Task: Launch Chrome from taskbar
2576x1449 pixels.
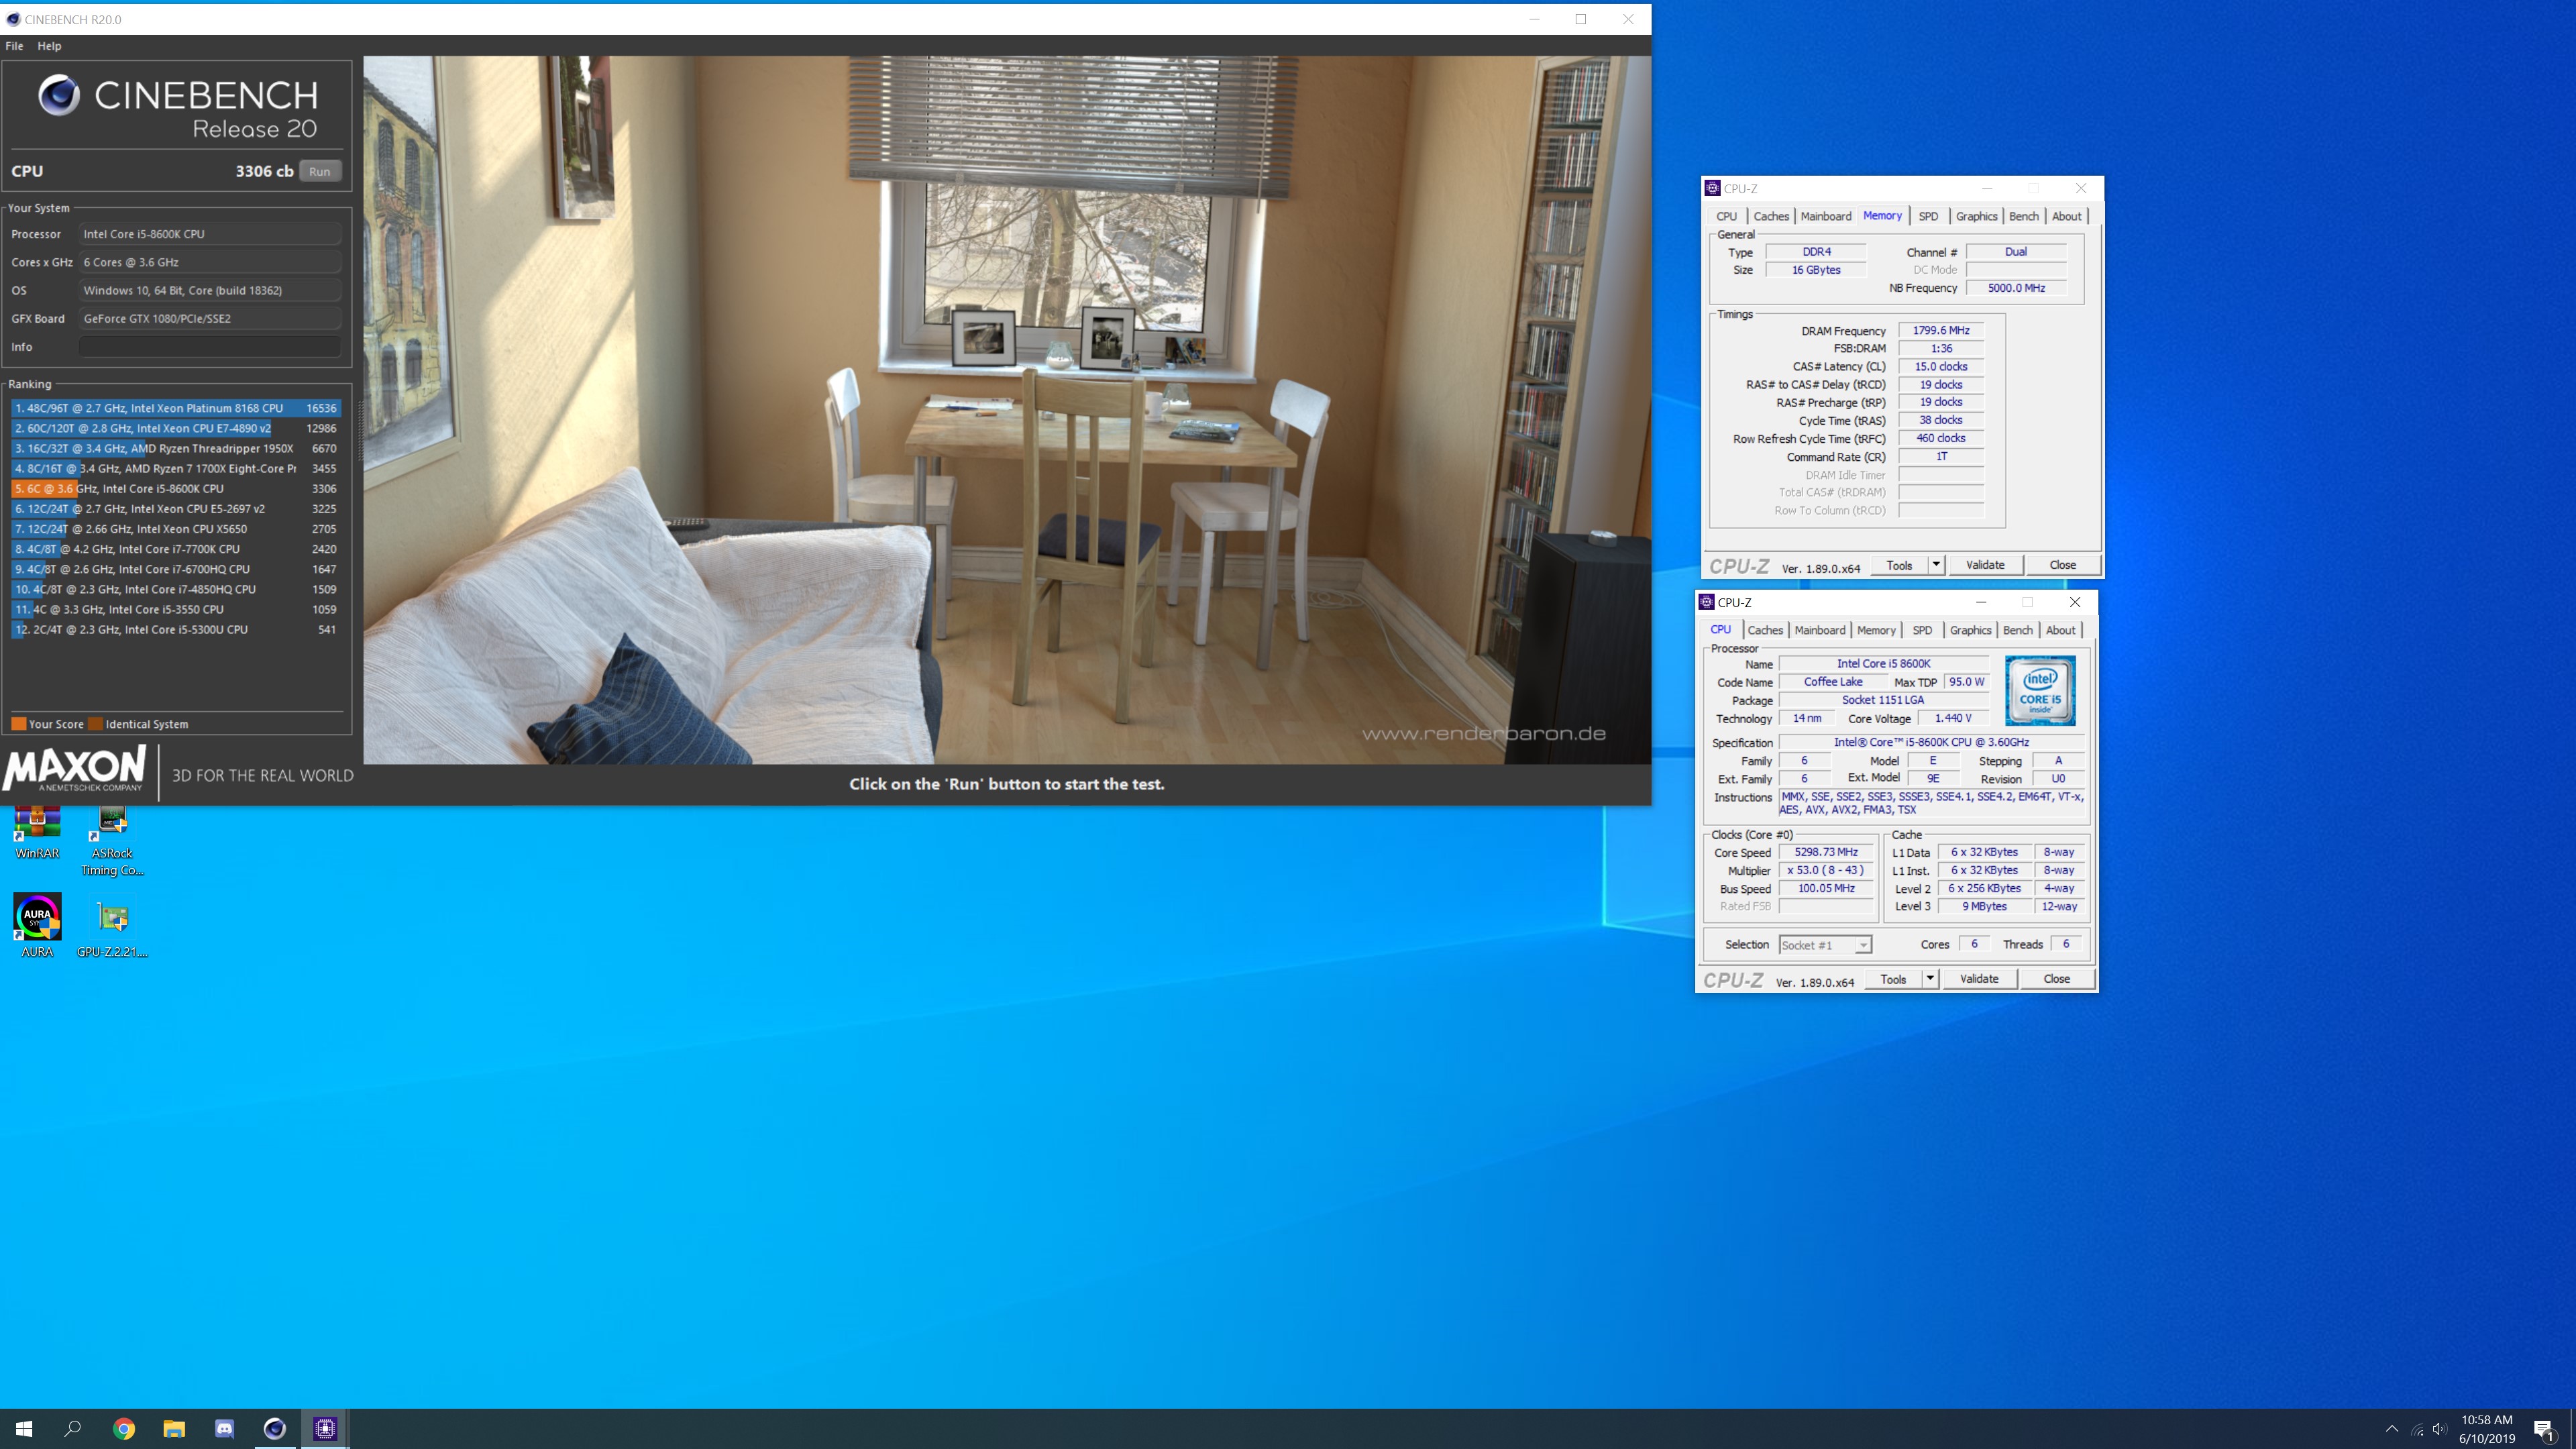Action: pos(124,1428)
